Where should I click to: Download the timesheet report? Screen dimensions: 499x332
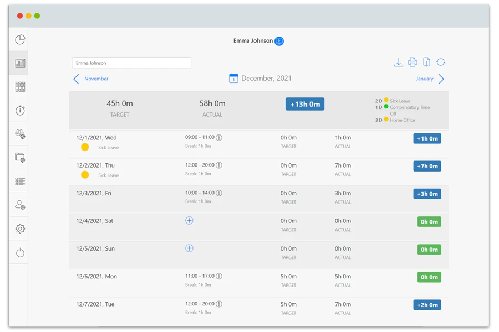tap(399, 62)
